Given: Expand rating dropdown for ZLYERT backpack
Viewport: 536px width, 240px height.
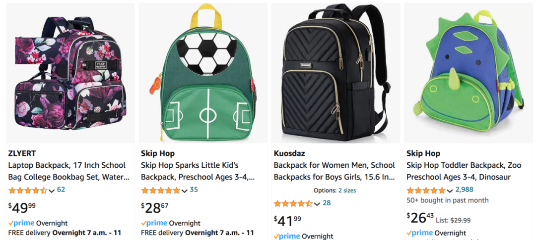Looking at the screenshot, I should coord(52,191).
